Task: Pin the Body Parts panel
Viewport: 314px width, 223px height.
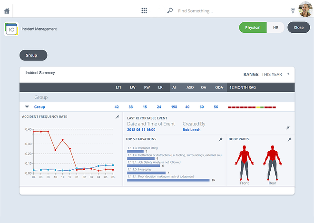Action: pyautogui.click(x=289, y=139)
